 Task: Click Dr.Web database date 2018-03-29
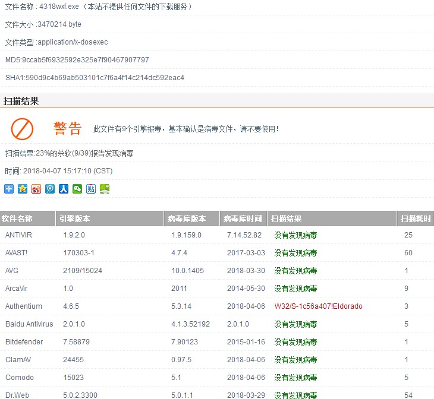tap(246, 395)
